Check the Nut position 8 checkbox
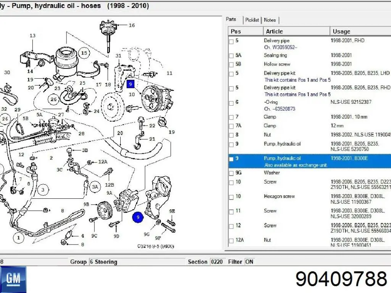 click(231, 135)
